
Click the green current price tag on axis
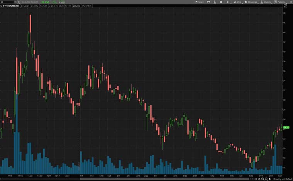[x=286, y=128]
